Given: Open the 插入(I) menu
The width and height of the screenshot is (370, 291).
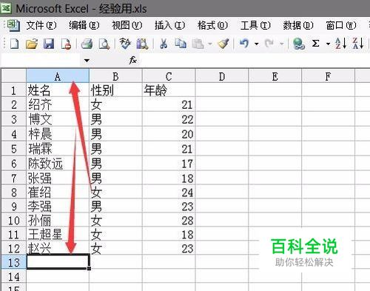Looking at the screenshot, I should click(169, 25).
